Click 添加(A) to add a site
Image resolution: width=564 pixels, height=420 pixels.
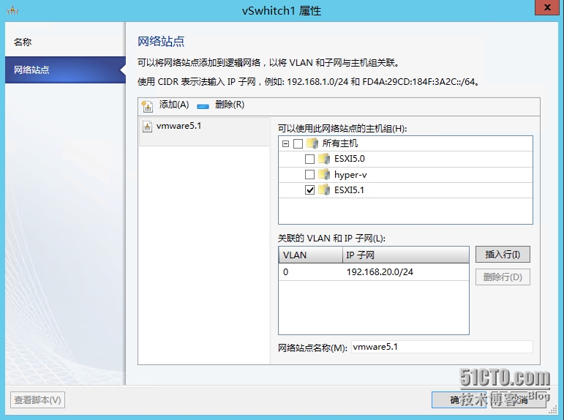[173, 105]
